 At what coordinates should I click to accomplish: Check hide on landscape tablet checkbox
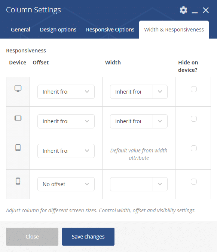194,119
